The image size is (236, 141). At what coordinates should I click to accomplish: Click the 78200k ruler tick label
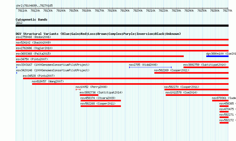click(x=138, y=11)
